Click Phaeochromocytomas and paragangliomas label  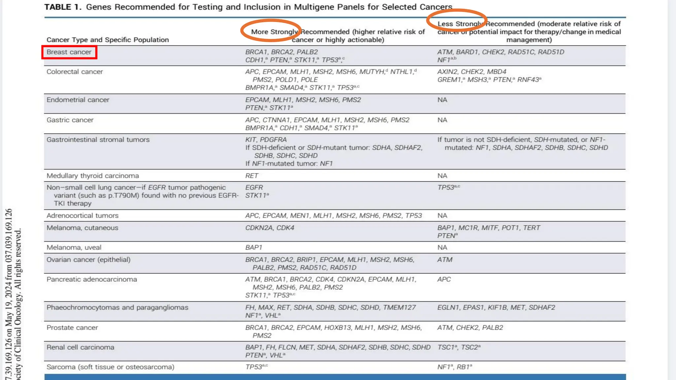pos(118,308)
